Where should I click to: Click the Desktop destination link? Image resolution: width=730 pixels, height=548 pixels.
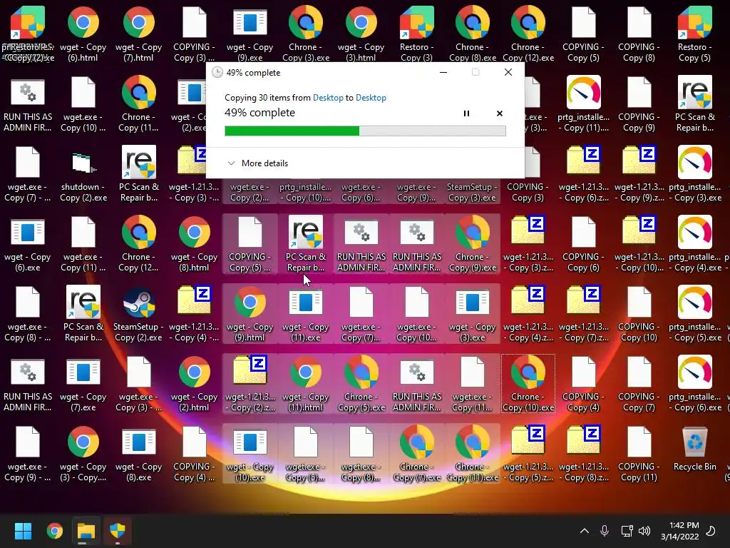pos(371,97)
